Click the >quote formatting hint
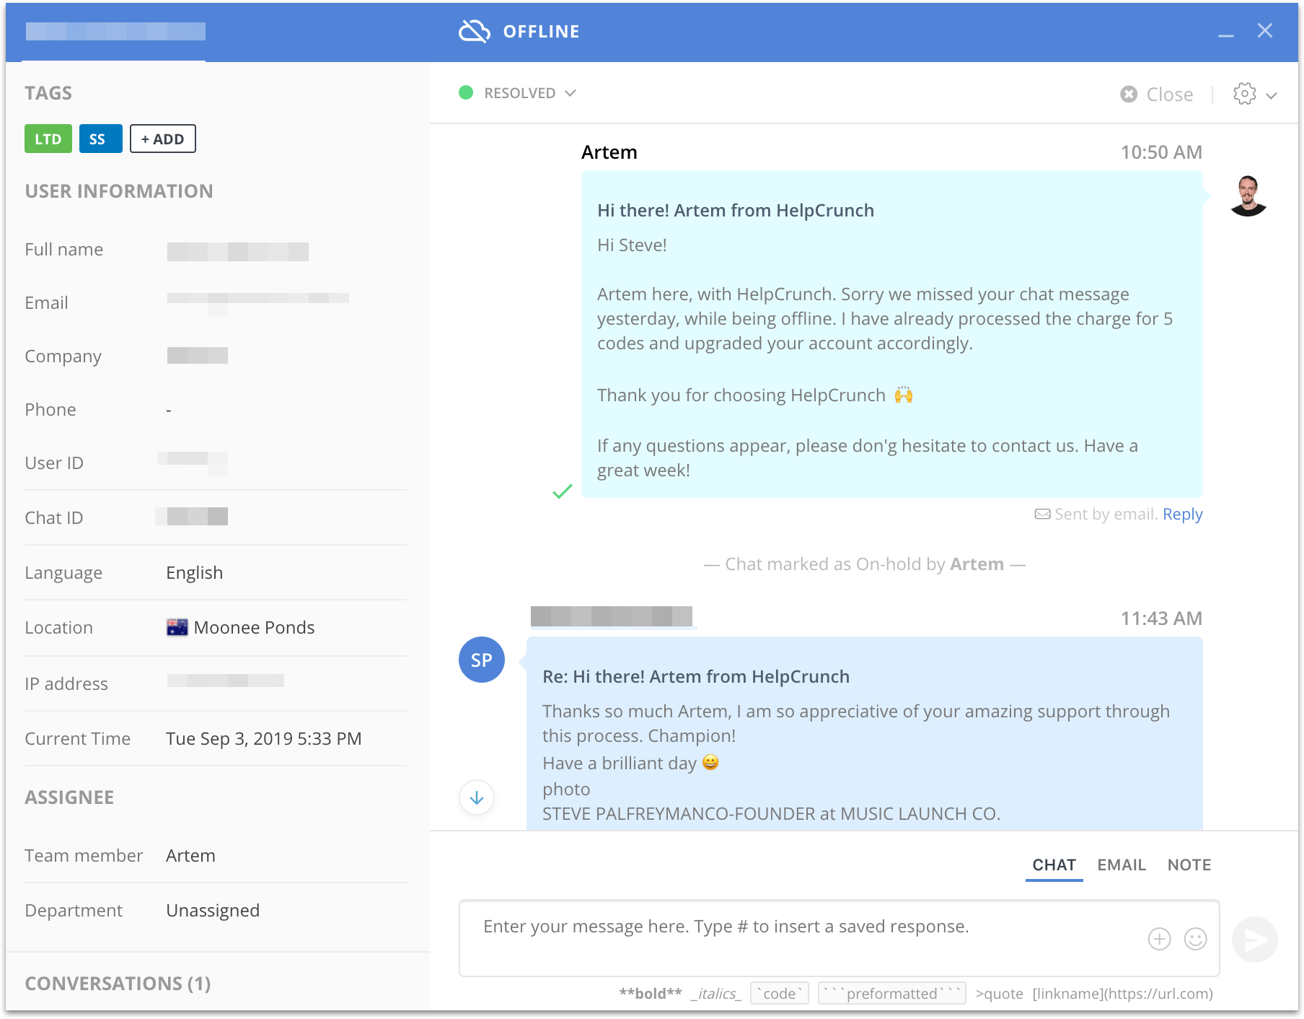This screenshot has width=1304, height=1019. click(x=1000, y=994)
